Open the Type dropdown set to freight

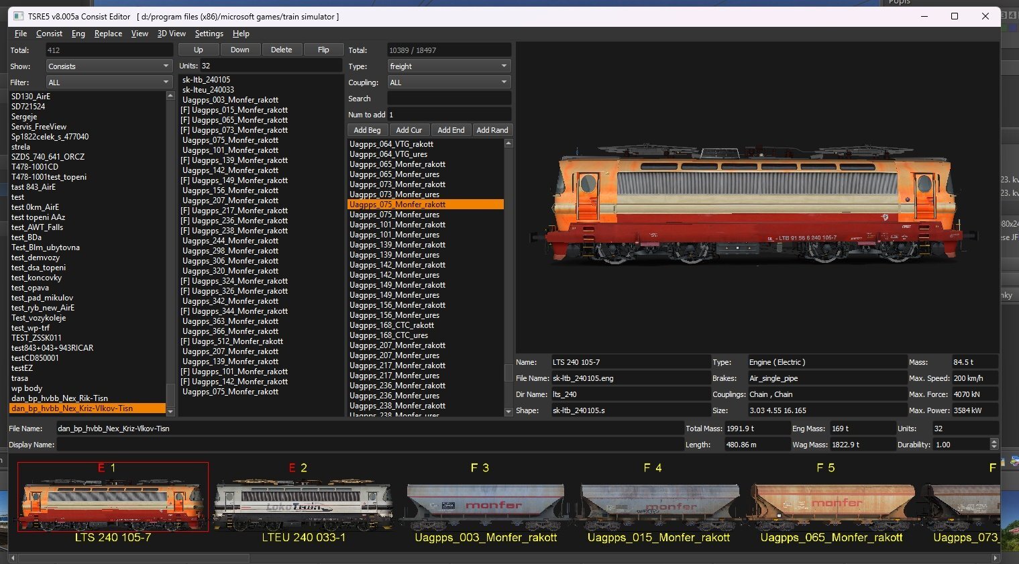[x=449, y=66]
